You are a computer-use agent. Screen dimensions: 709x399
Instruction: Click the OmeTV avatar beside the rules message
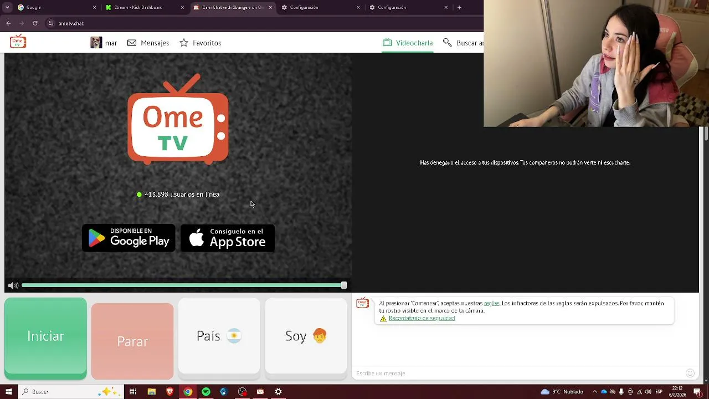click(x=362, y=303)
